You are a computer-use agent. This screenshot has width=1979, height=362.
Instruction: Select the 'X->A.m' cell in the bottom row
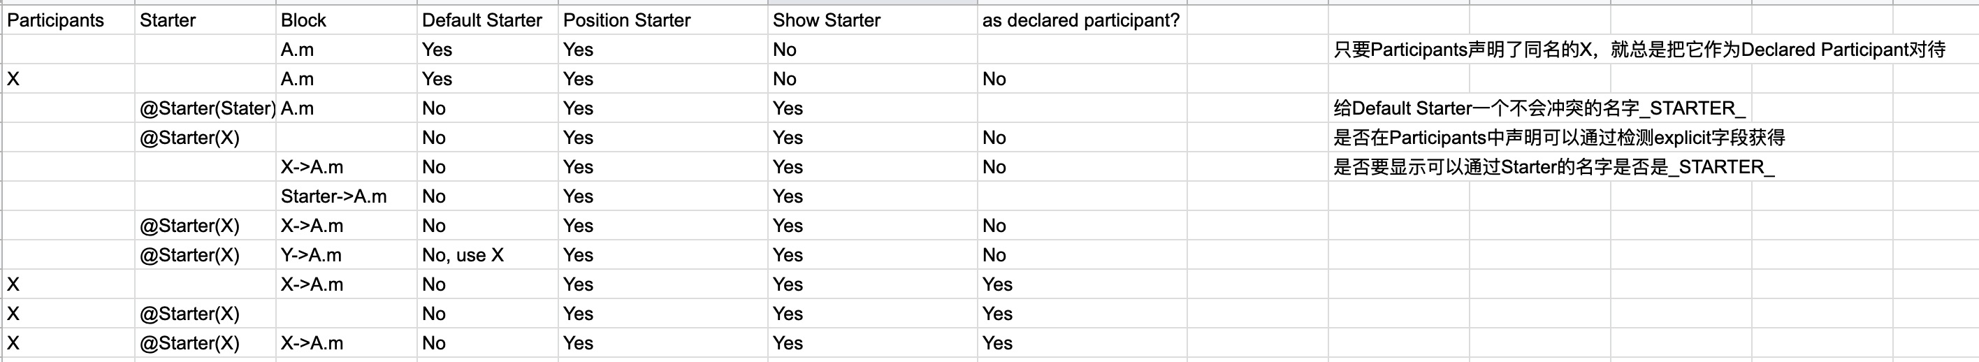[x=312, y=343]
